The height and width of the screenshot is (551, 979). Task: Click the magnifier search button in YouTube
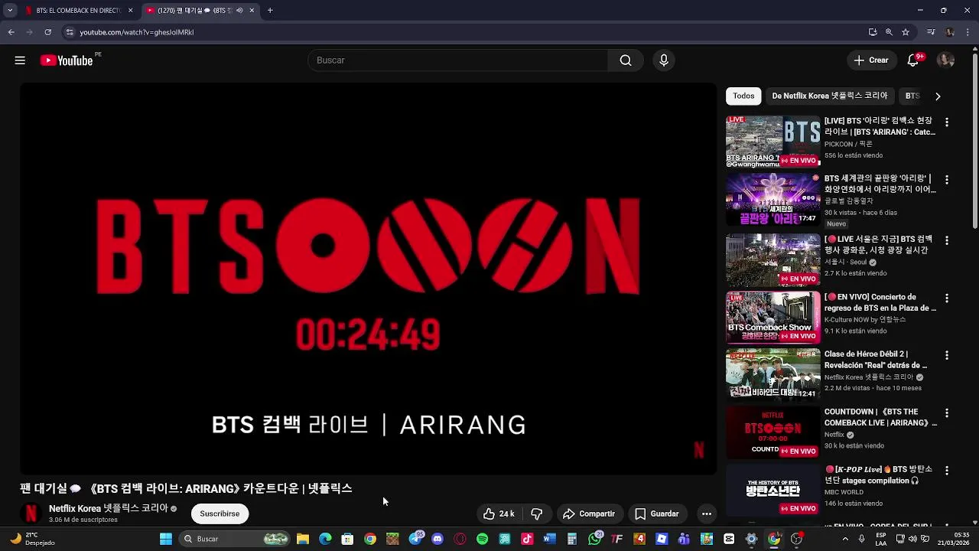tap(626, 60)
